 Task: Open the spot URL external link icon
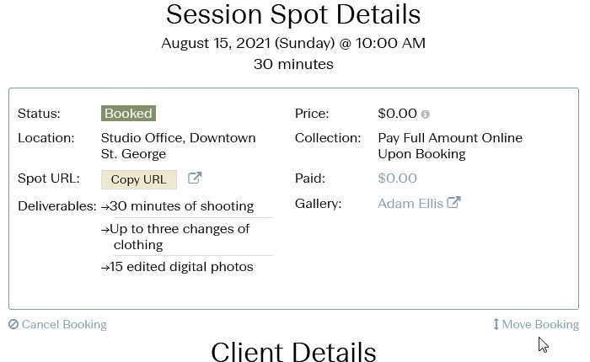(x=195, y=178)
